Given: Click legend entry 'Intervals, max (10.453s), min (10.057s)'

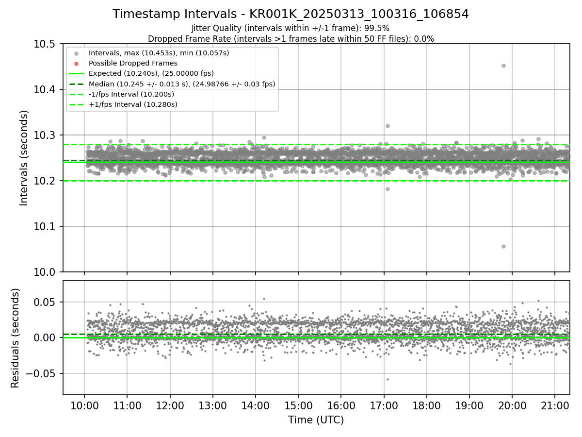Looking at the screenshot, I should click(x=159, y=52).
